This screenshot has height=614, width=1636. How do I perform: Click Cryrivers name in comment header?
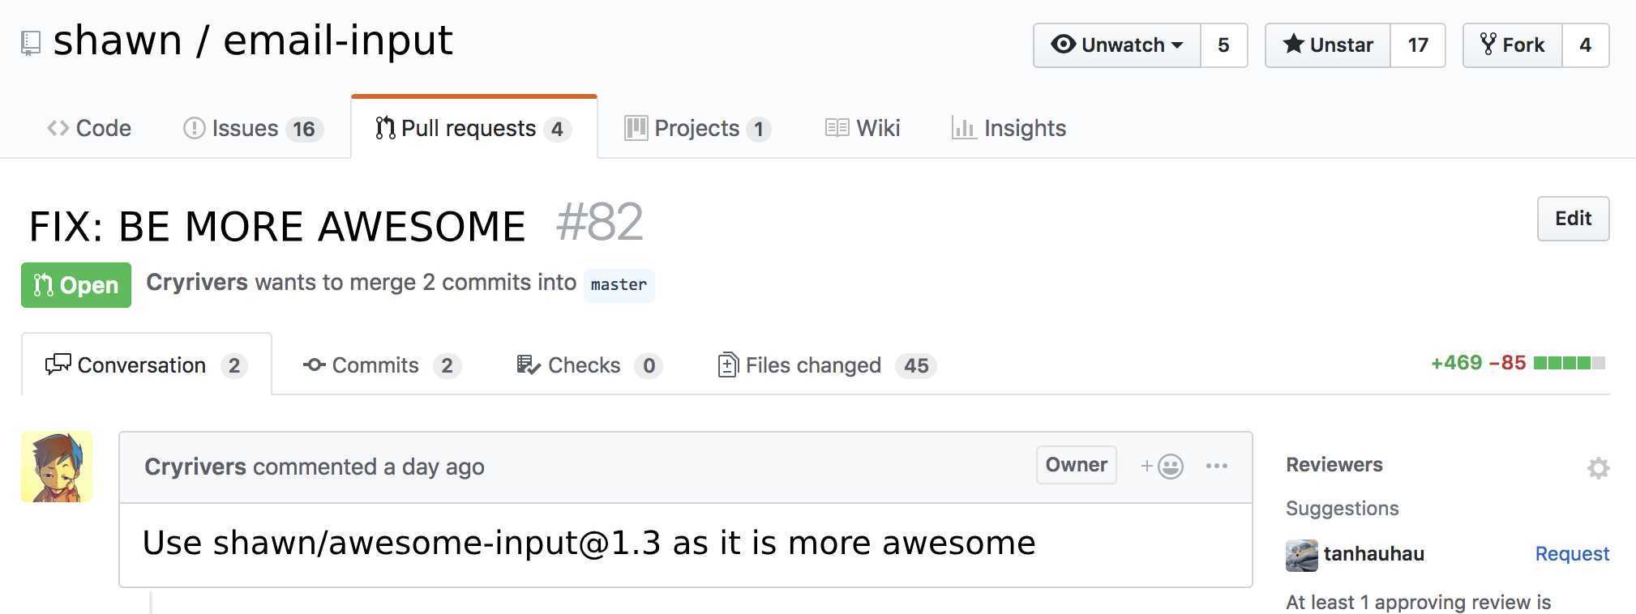(x=195, y=467)
